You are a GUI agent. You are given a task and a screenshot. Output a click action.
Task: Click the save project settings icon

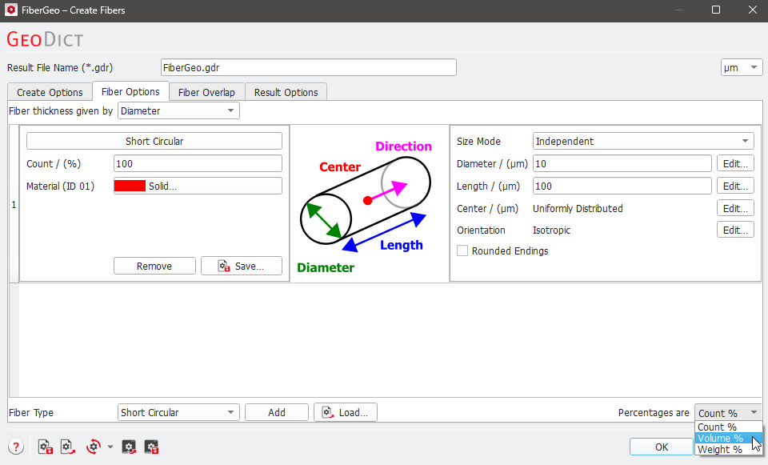[151, 447]
